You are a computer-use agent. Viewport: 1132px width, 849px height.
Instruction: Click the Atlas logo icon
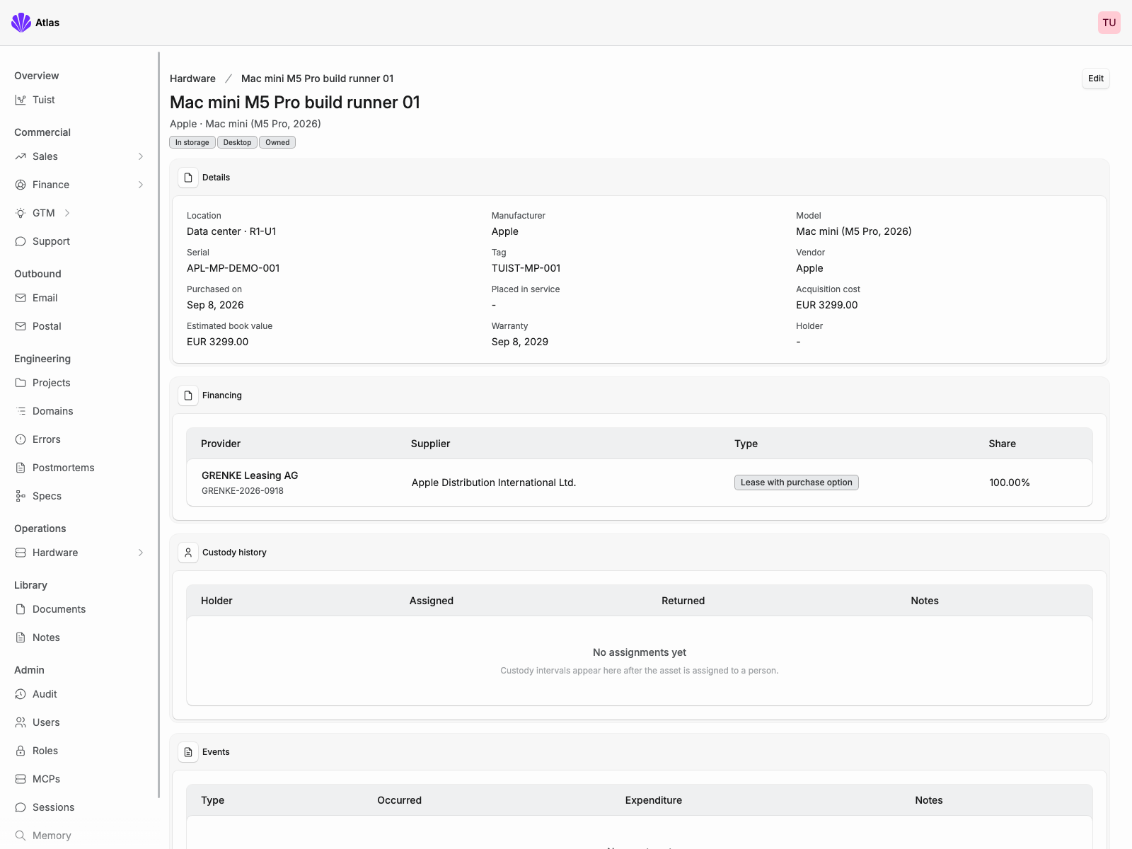click(x=21, y=23)
